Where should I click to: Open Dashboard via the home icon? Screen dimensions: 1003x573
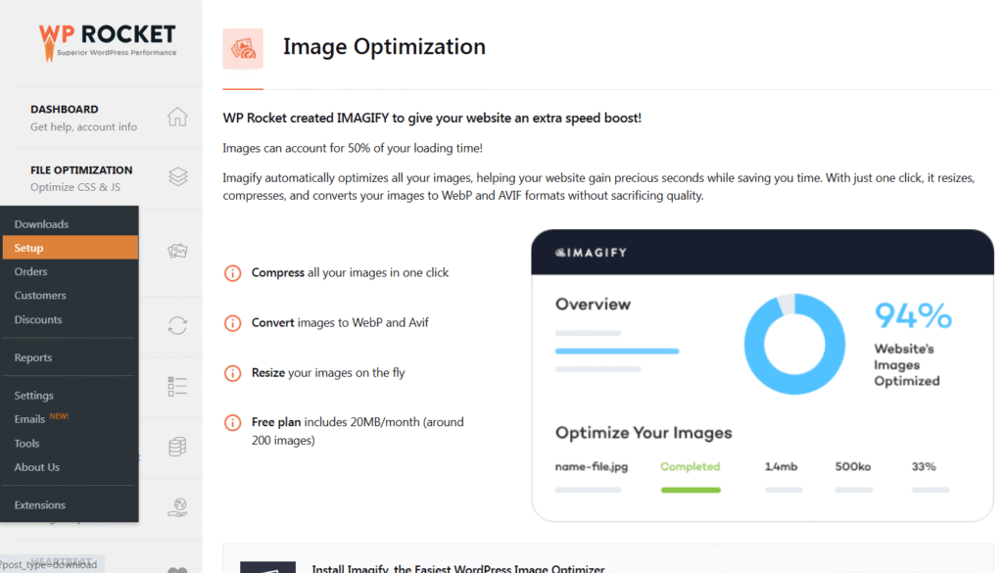tap(177, 118)
